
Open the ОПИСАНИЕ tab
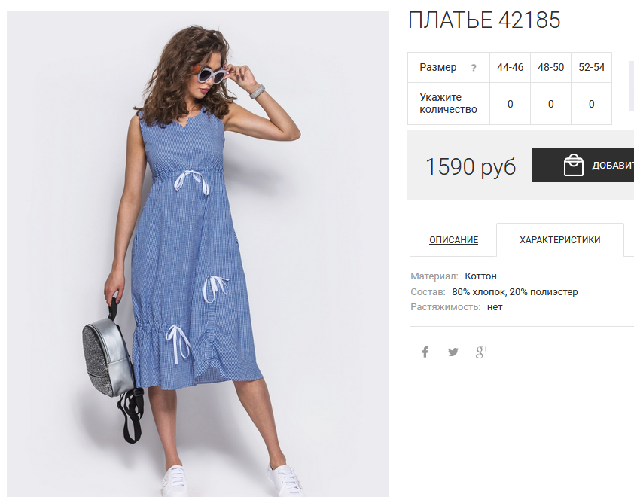454,239
